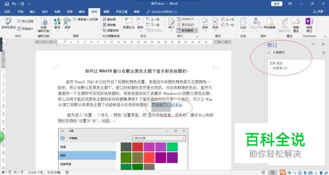Click the ribbon display options icon
329x175 pixels.
290,4
